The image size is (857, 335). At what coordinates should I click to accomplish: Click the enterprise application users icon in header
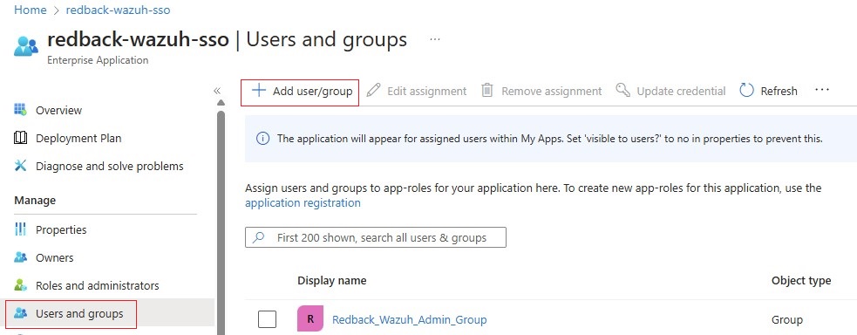click(x=25, y=46)
